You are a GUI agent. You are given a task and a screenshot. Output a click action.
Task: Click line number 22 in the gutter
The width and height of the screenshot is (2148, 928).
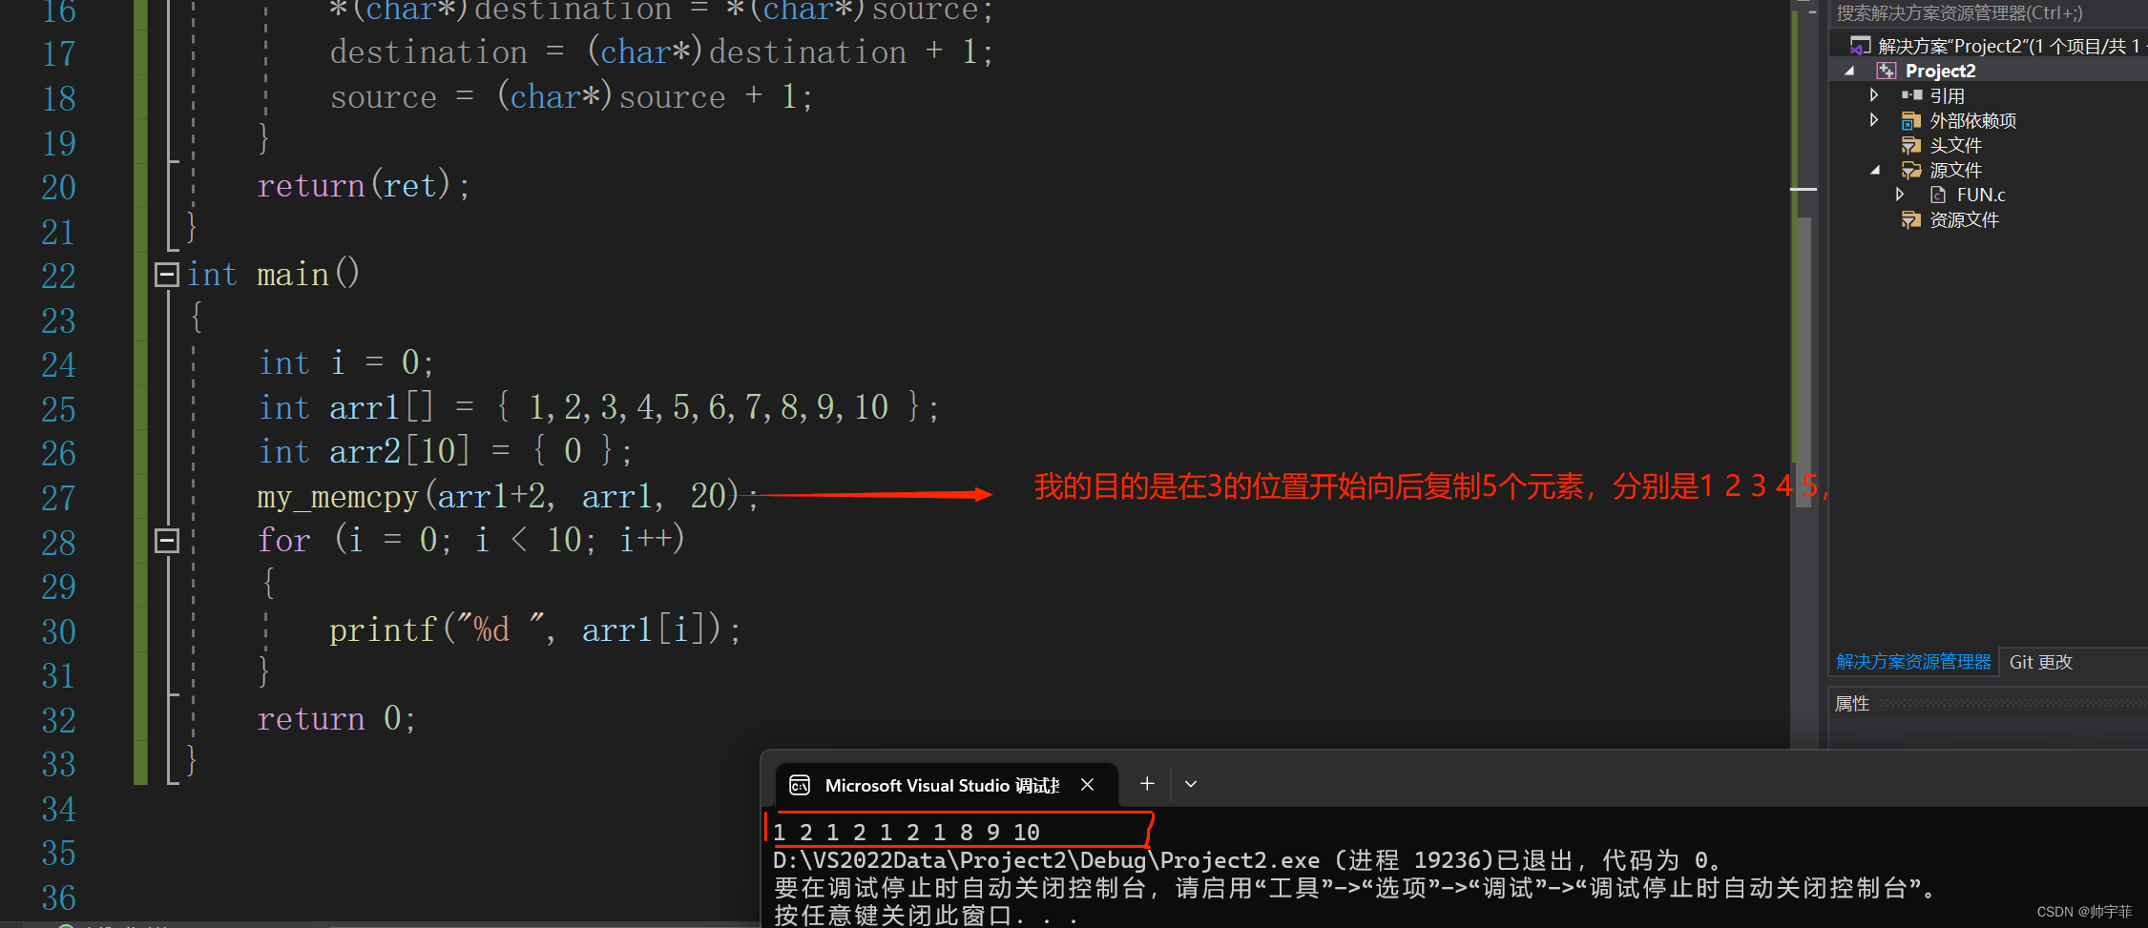click(58, 276)
